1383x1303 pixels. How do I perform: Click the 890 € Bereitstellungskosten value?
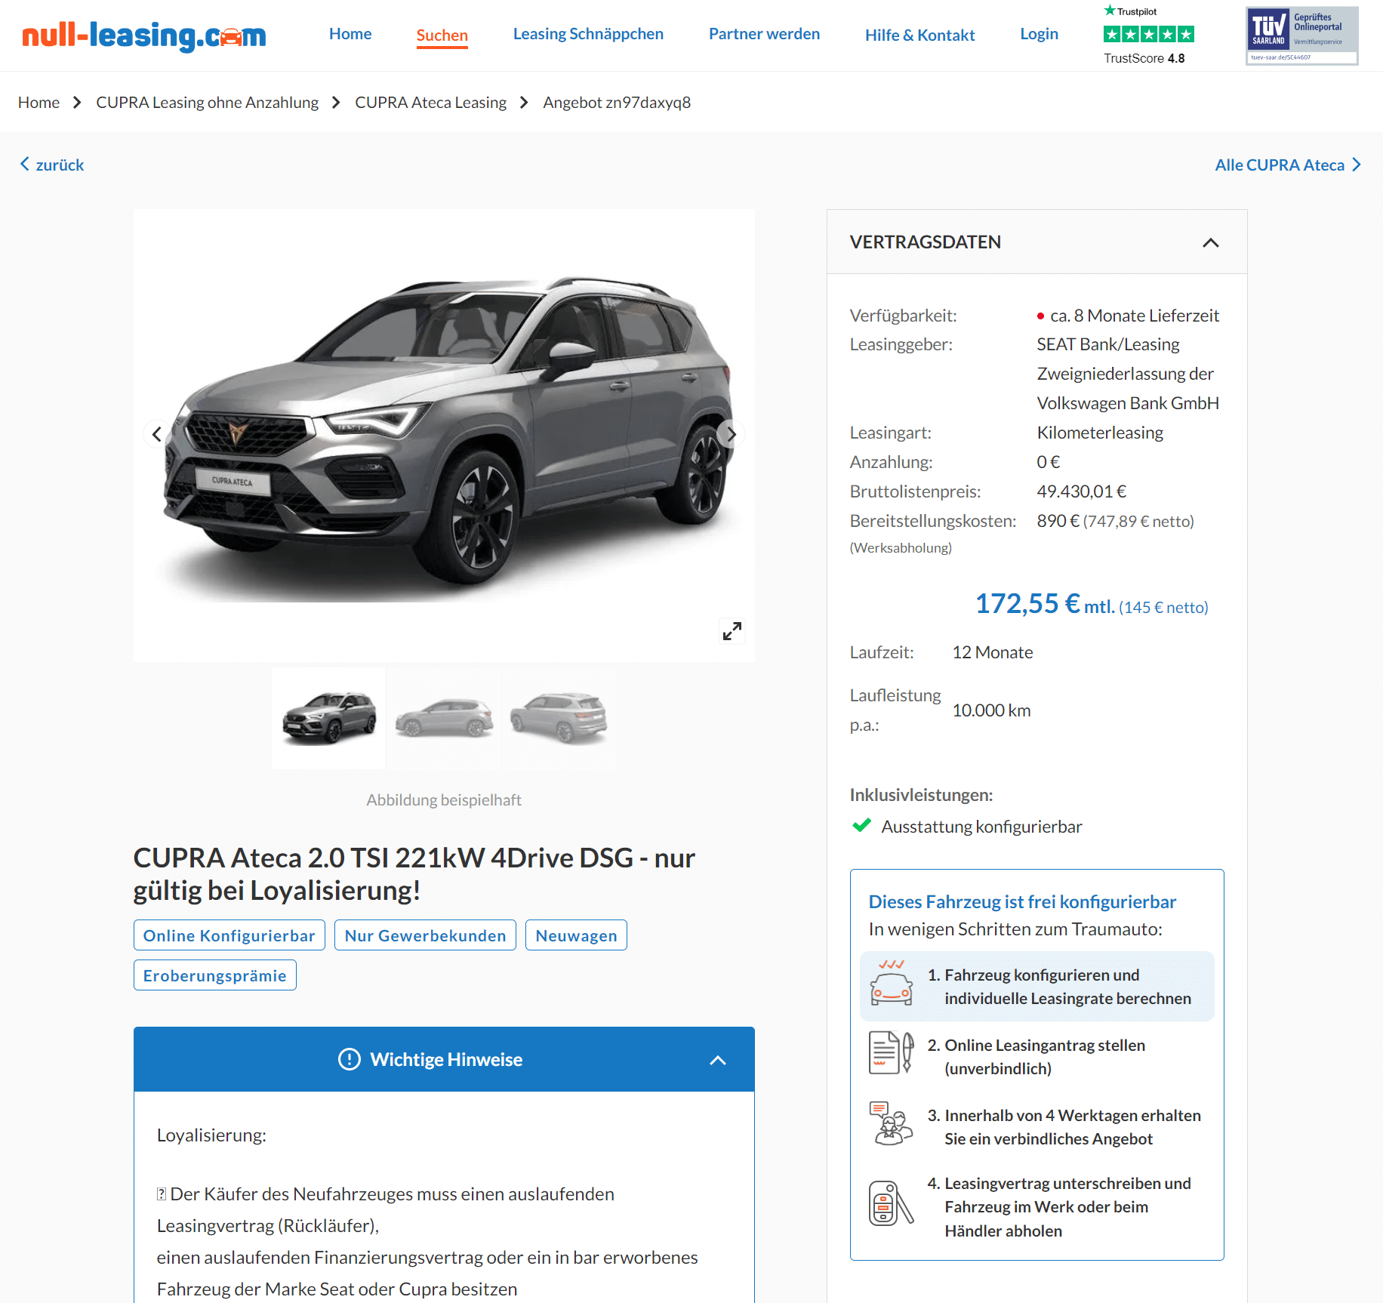[x=1115, y=521]
